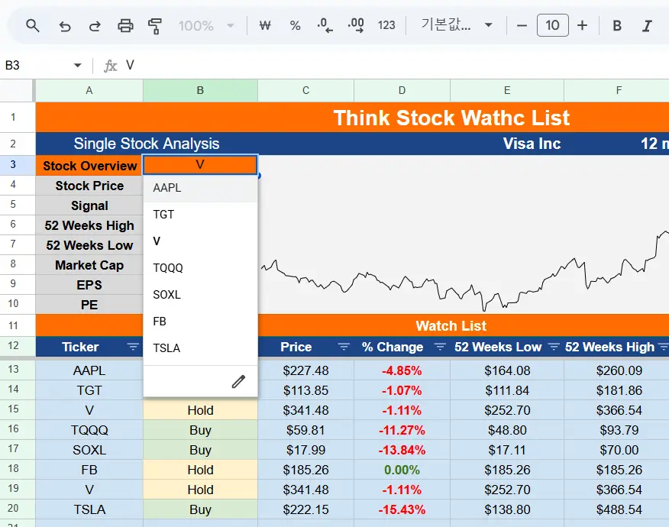
Task: Format as percent
Action: (295, 26)
